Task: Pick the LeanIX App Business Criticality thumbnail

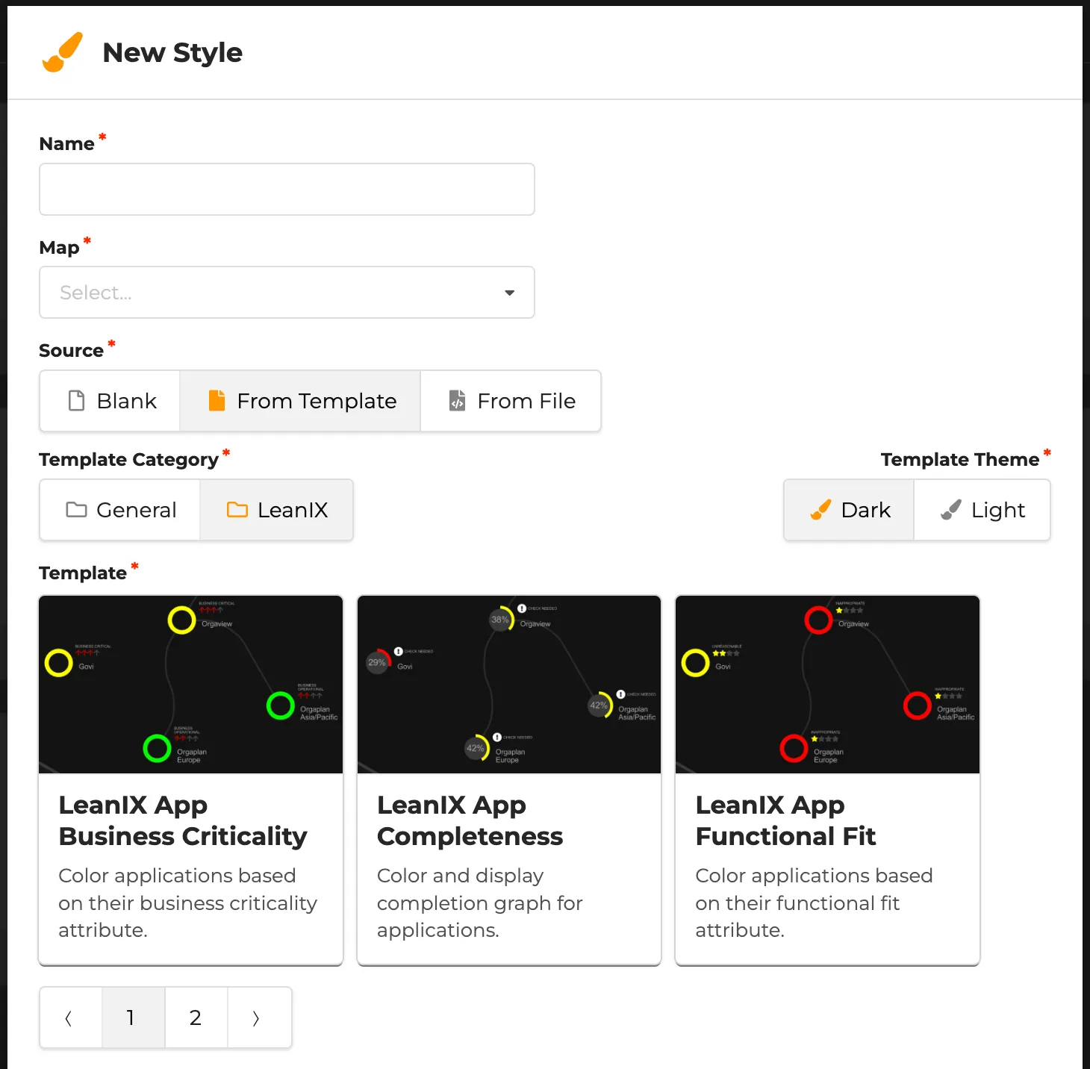Action: coord(191,685)
